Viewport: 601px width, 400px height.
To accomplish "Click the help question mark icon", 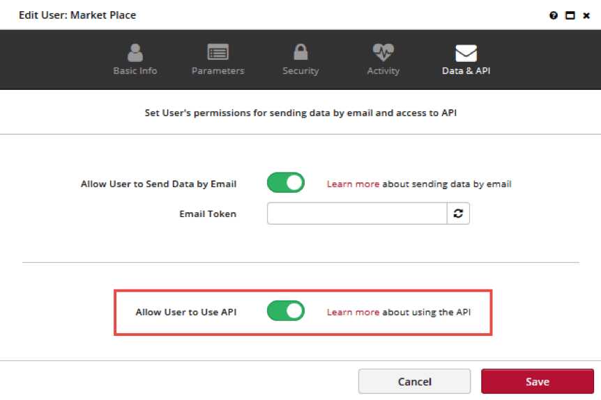I will pos(553,15).
